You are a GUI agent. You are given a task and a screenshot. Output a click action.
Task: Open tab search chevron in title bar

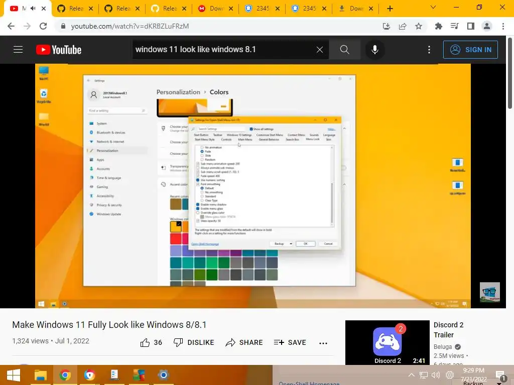click(433, 7)
